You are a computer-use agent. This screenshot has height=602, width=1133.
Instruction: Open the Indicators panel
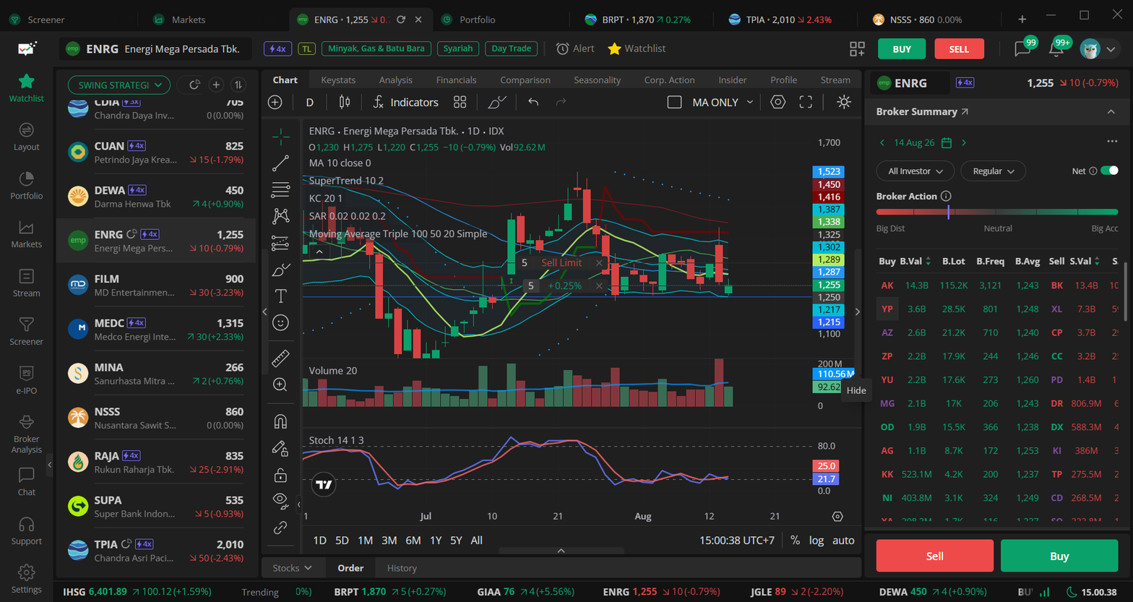405,103
